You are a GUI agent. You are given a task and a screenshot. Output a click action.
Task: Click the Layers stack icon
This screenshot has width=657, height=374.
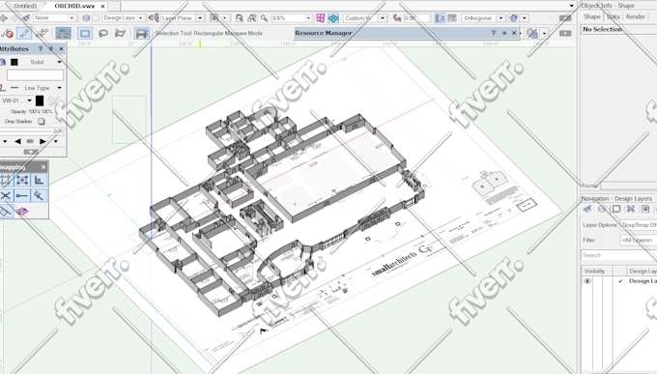86,18
